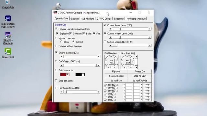Select the Dynamic Data tab
This screenshot has width=207, height=116.
coord(61,19)
